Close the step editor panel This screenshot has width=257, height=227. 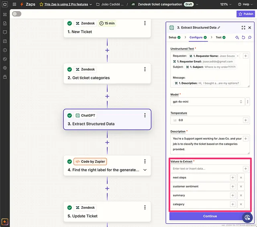click(x=250, y=28)
